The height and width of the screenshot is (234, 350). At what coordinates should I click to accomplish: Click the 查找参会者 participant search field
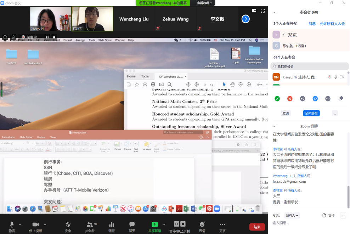pos(309,66)
